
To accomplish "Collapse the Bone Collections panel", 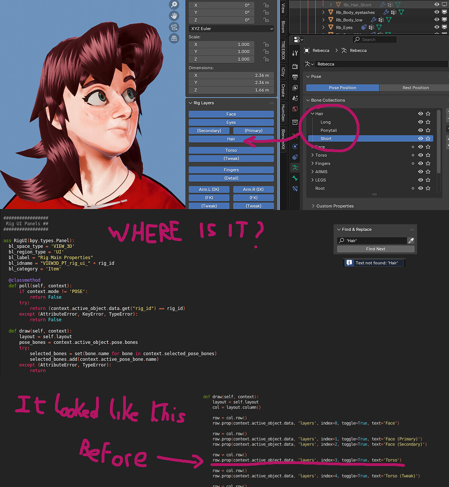I will pos(308,100).
